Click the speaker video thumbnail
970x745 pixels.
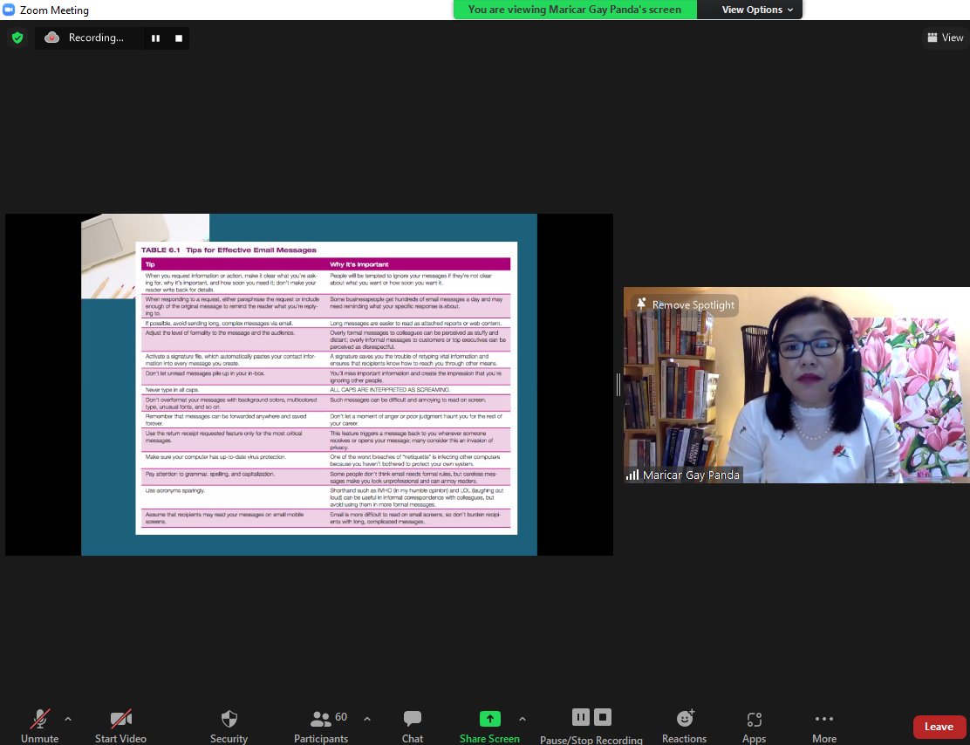click(796, 385)
